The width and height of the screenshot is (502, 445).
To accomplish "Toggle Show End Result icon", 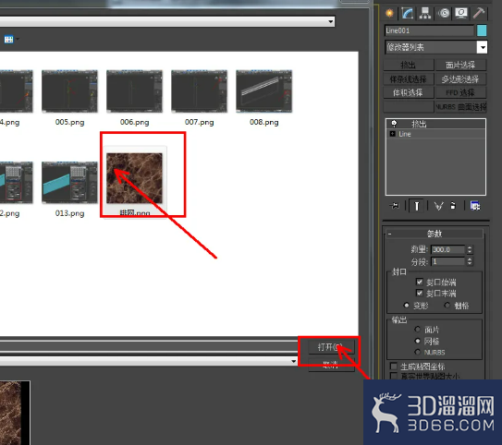I will (x=417, y=206).
